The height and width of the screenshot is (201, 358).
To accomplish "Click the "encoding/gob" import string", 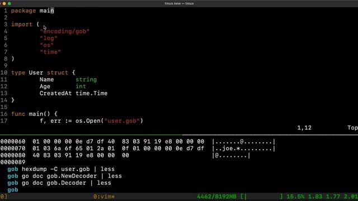I will point(65,31).
